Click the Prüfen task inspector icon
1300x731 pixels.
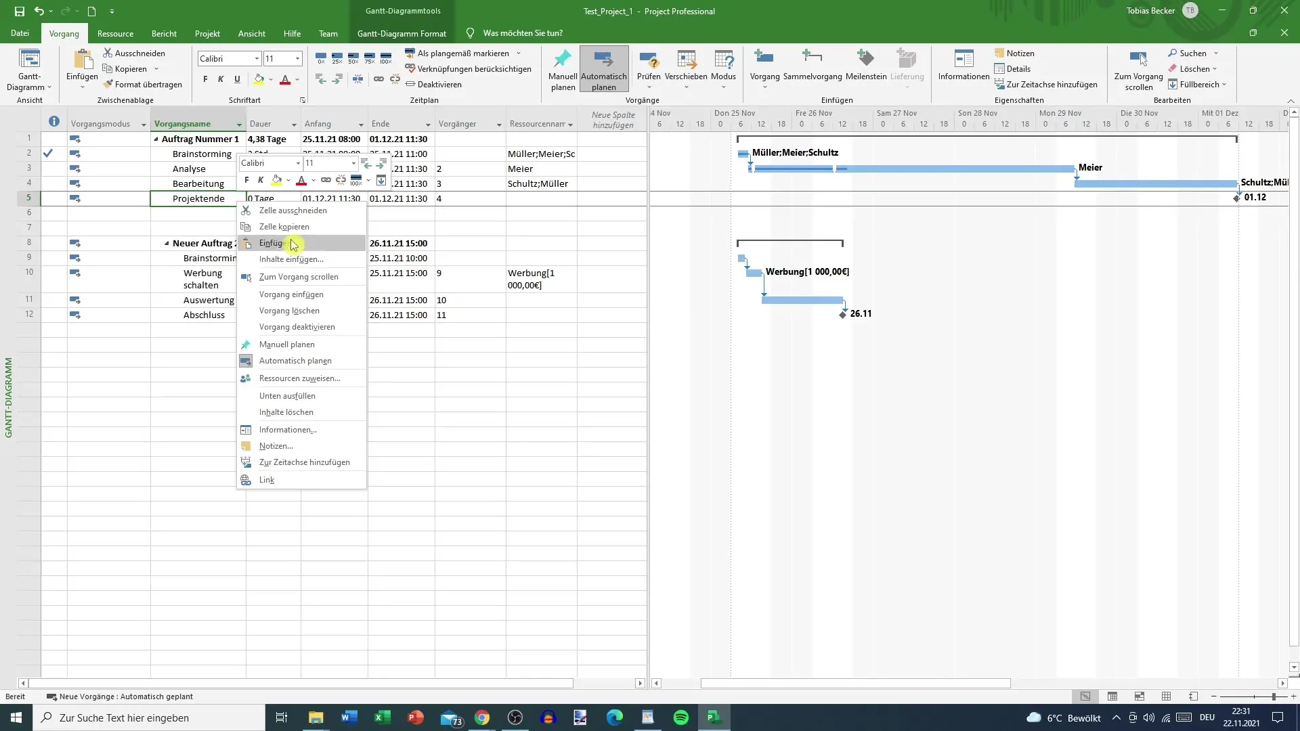[649, 60]
